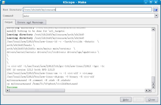Click the 'arch/s3c2440/head.o' line
161x105 pixels.
pyautogui.click(x=21, y=45)
